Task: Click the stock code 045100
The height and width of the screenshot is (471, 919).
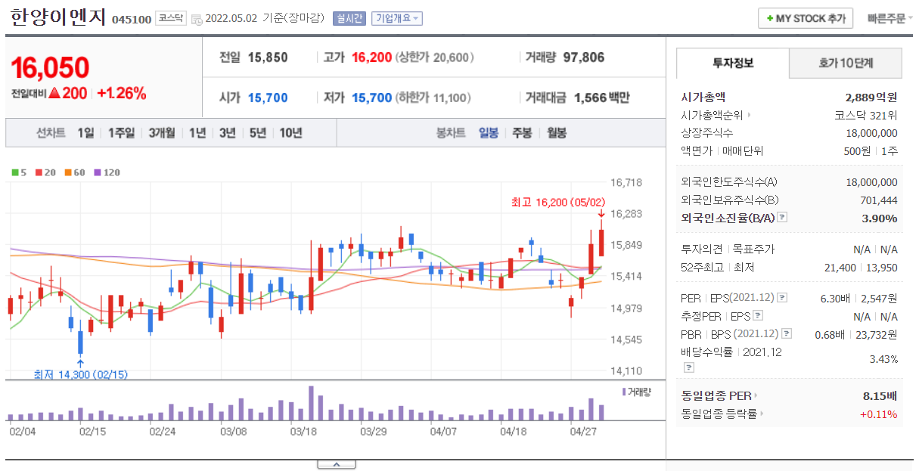Action: point(132,19)
